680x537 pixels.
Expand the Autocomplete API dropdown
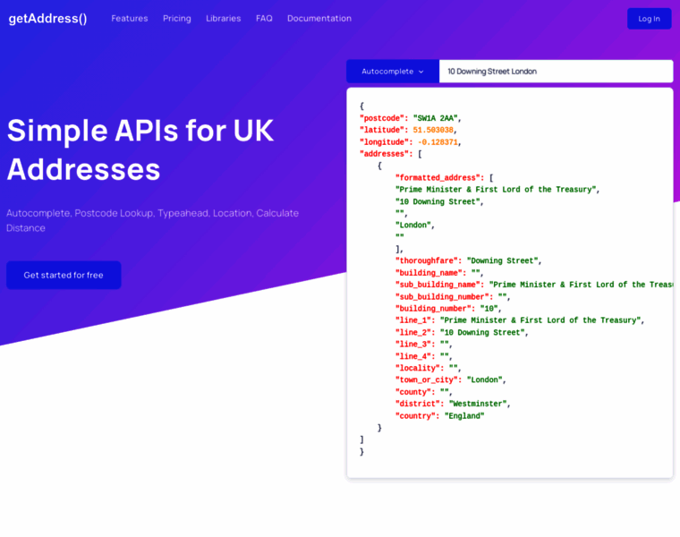click(x=393, y=71)
